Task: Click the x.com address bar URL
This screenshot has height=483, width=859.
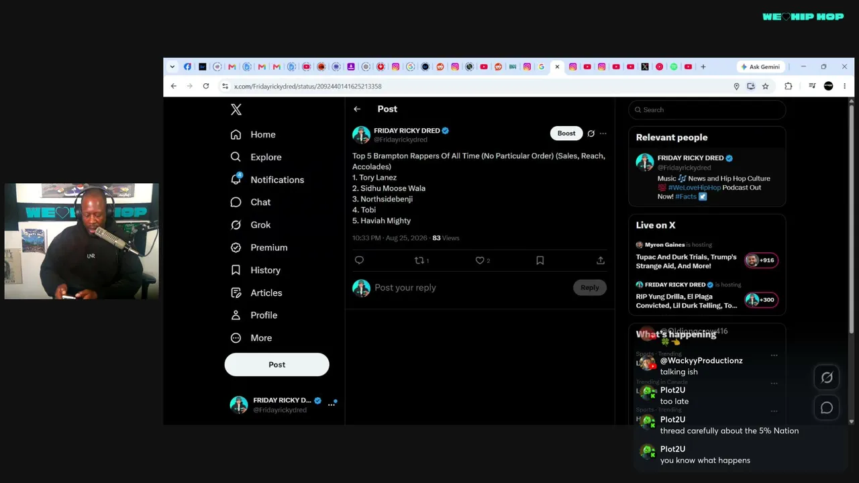Action: (308, 87)
